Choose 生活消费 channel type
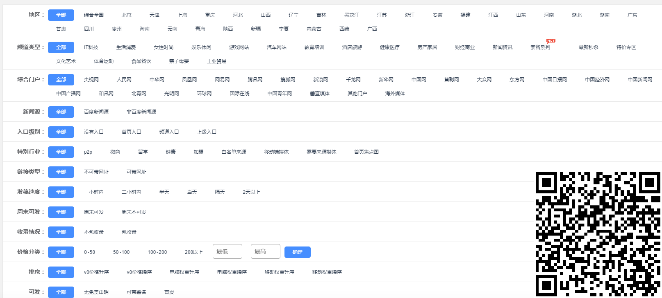 pyautogui.click(x=126, y=47)
